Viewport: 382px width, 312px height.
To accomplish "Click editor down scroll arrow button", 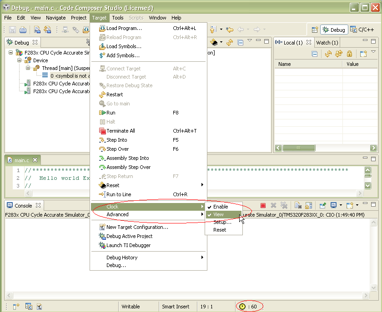I will tap(367, 185).
